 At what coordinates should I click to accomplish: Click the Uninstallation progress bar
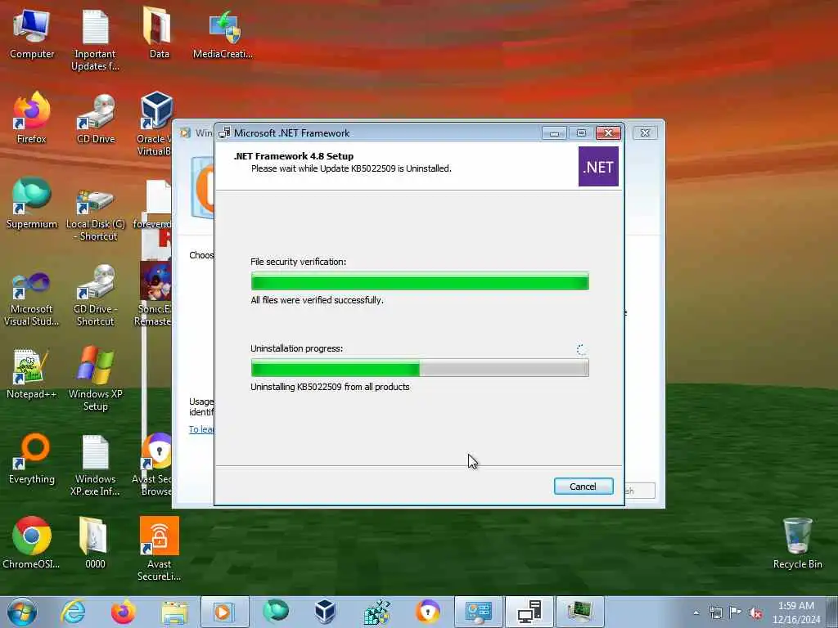coord(420,367)
